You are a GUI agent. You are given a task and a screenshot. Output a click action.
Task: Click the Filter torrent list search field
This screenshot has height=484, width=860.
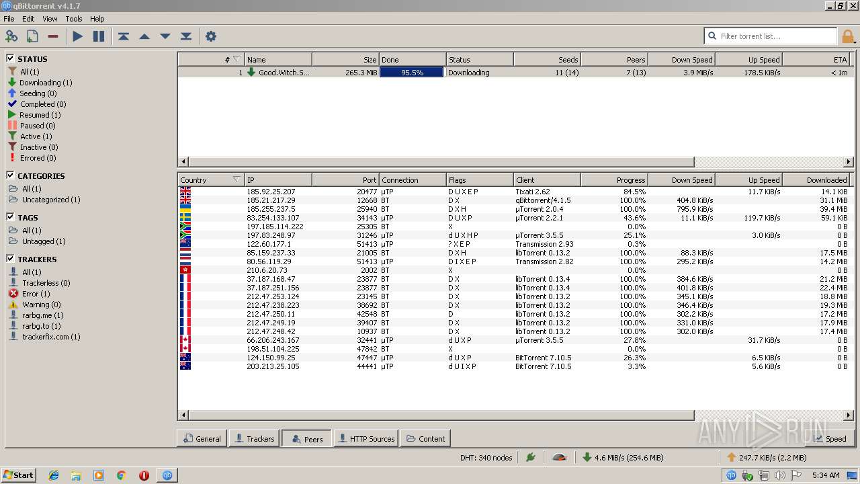(x=771, y=36)
